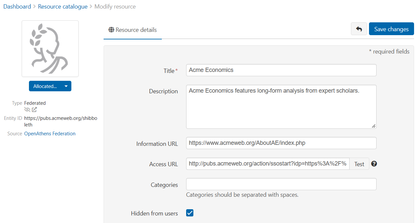Viewport: 418px width, 223px height.
Task: Open the Access URL help icon
Action: tap(374, 164)
